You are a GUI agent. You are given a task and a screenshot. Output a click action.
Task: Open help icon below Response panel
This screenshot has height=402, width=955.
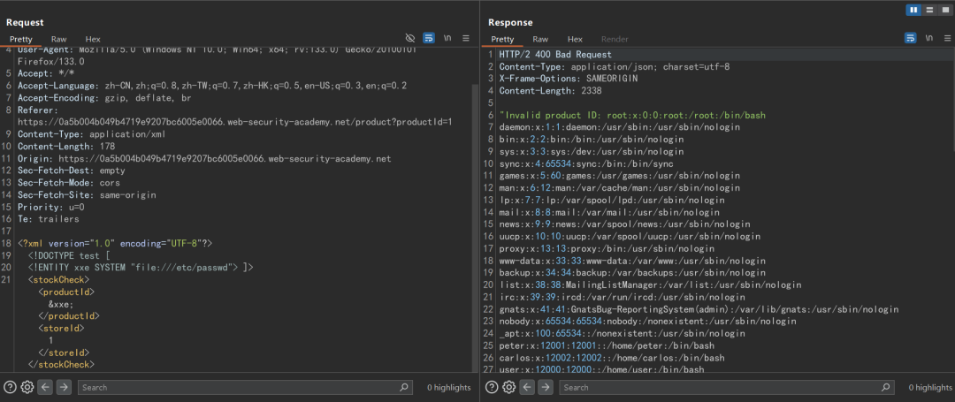493,387
